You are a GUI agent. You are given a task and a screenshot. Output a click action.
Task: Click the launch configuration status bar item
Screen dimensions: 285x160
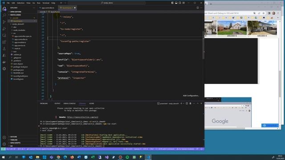tap(45, 149)
